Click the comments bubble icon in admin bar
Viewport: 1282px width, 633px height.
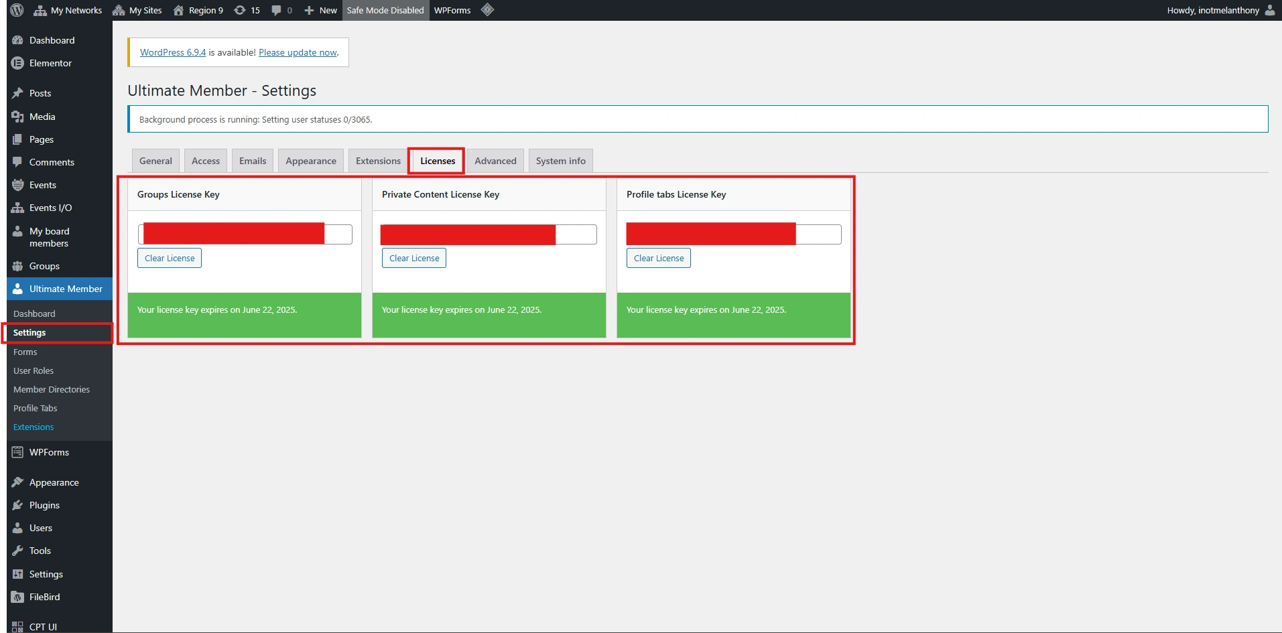tap(276, 10)
